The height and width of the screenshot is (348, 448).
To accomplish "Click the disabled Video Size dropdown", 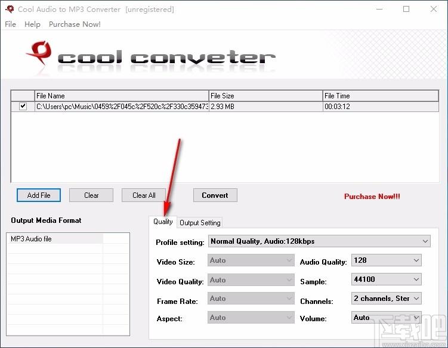I will coord(251,260).
